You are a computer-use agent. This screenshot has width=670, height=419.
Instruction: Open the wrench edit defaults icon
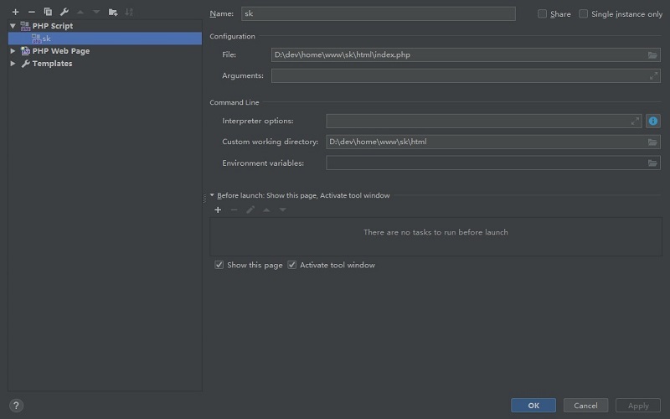pos(64,13)
